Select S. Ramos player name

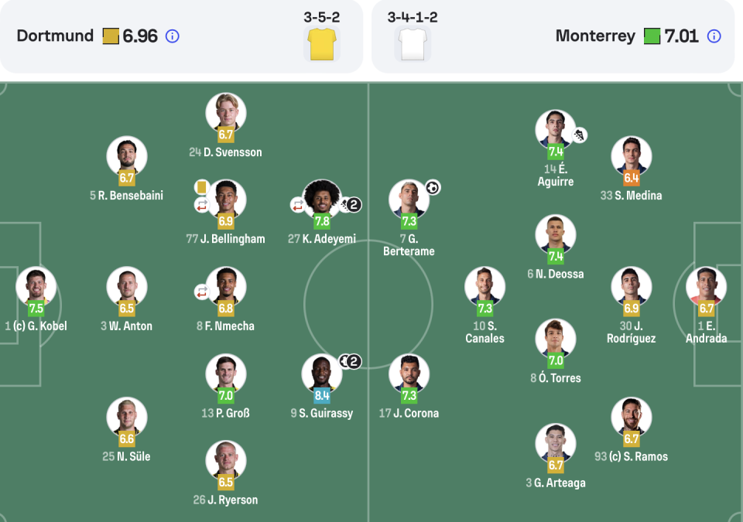point(632,456)
